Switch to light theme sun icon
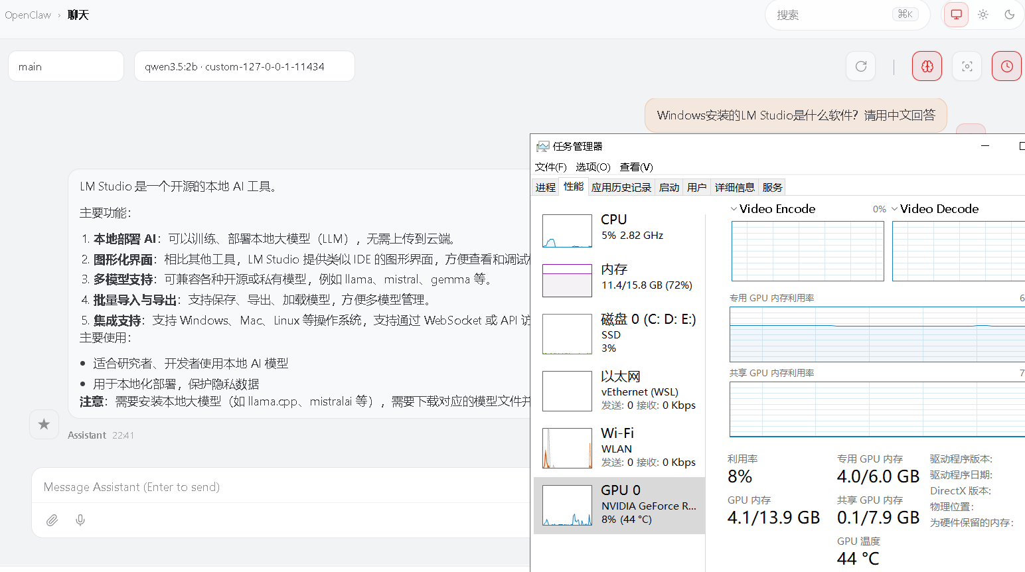The height and width of the screenshot is (572, 1025). (983, 15)
